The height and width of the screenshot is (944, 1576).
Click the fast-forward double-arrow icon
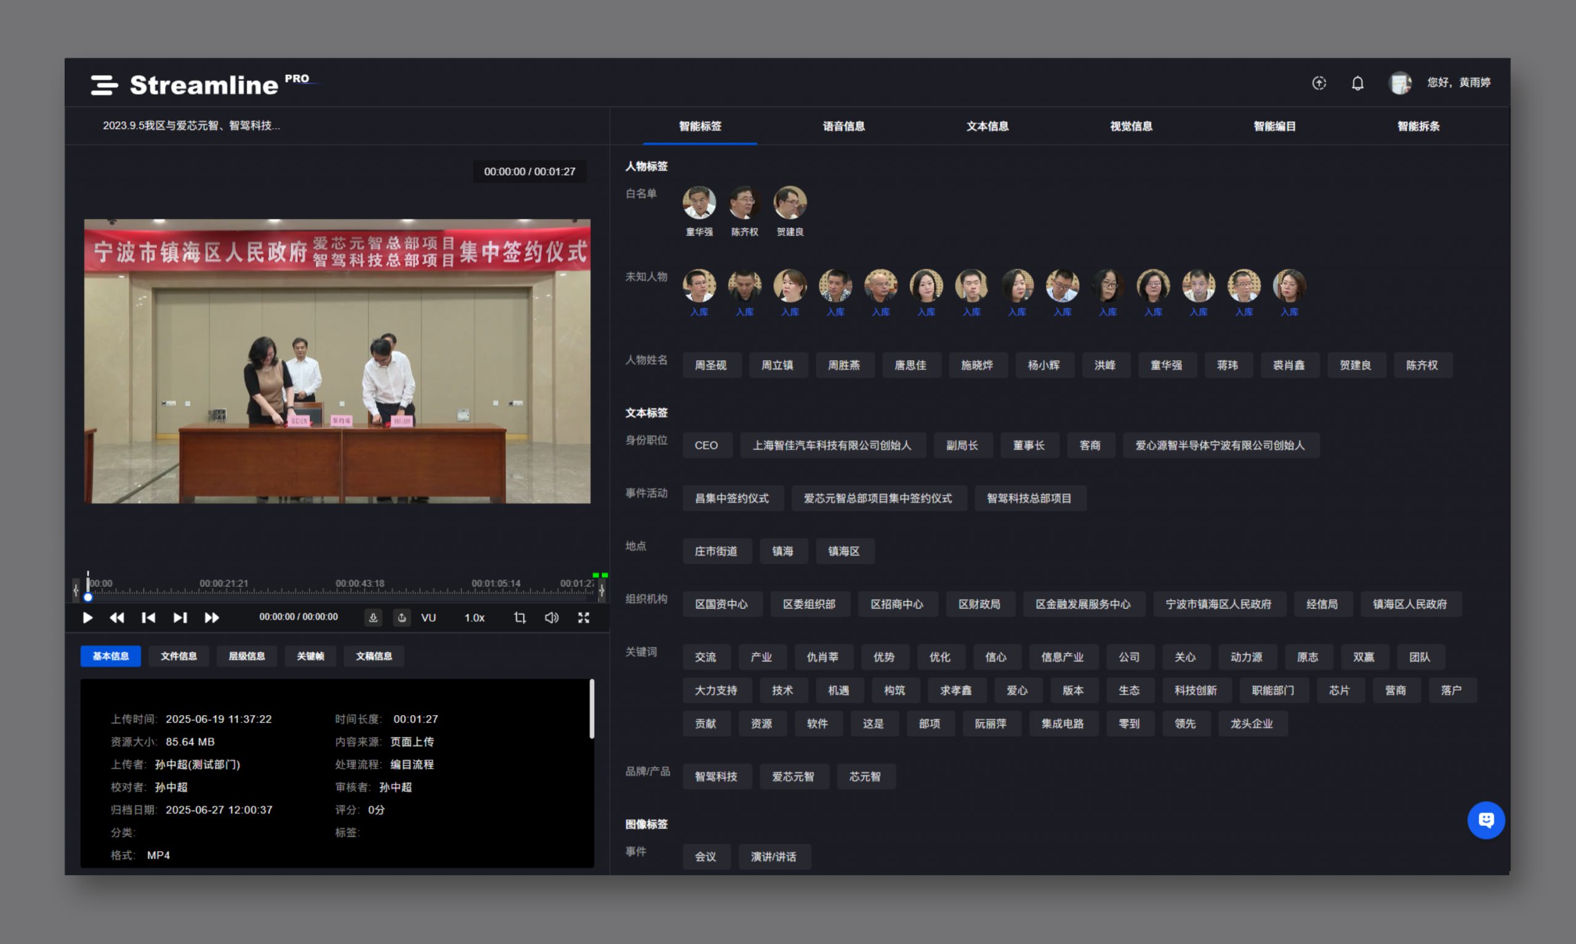[212, 618]
